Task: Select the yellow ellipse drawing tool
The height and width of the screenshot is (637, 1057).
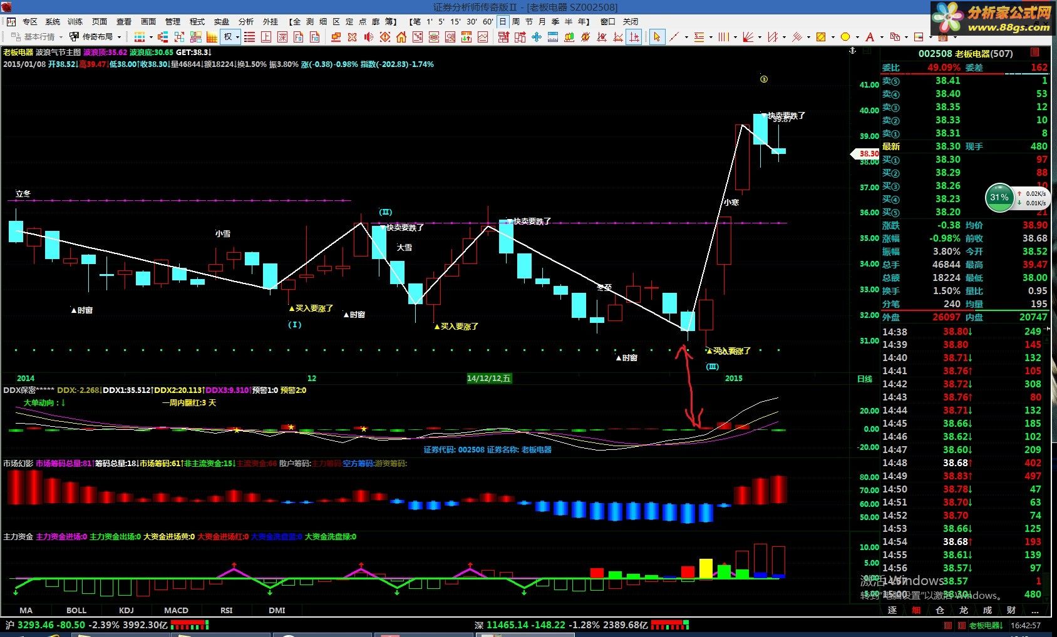Action: coord(845,37)
